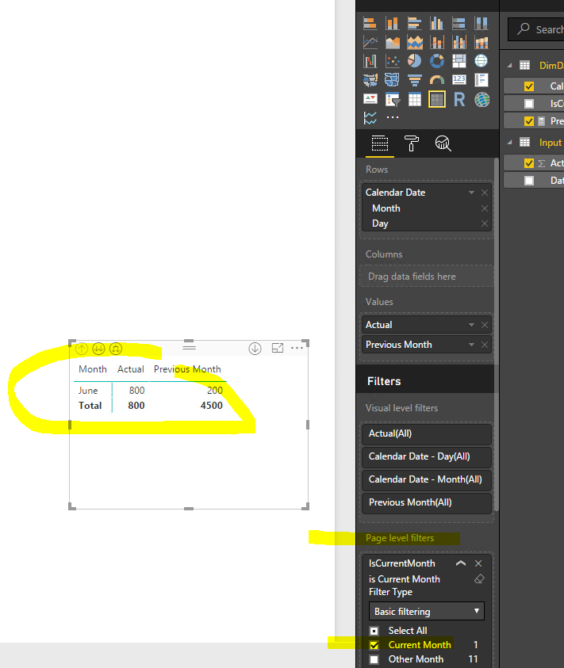Select the Treemap visual
The width and height of the screenshot is (564, 668).
point(459,61)
